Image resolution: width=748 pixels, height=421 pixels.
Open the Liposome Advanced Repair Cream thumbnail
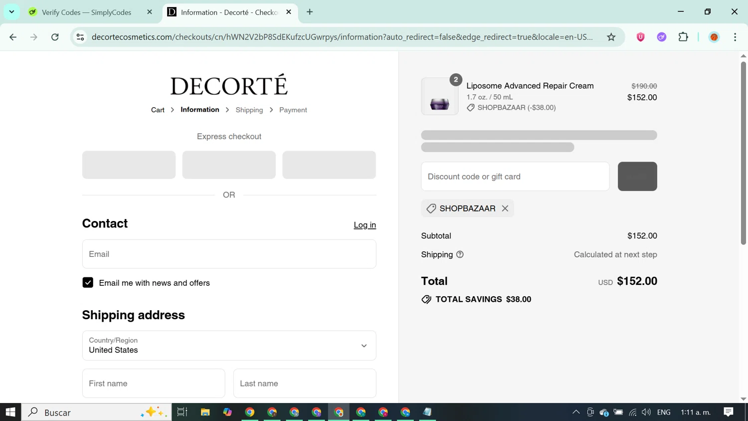tap(440, 96)
